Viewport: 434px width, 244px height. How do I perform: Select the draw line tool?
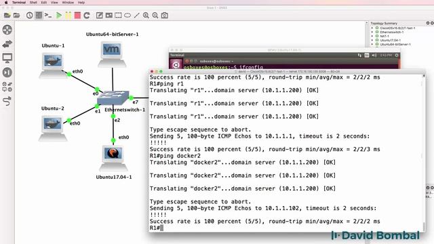pyautogui.click(x=137, y=16)
